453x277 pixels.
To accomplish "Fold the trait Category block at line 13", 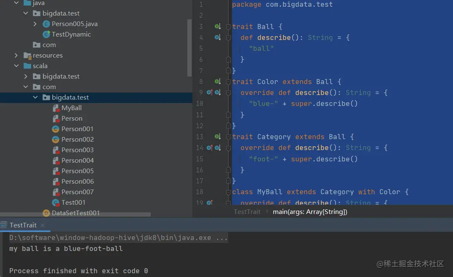I will [228, 137].
